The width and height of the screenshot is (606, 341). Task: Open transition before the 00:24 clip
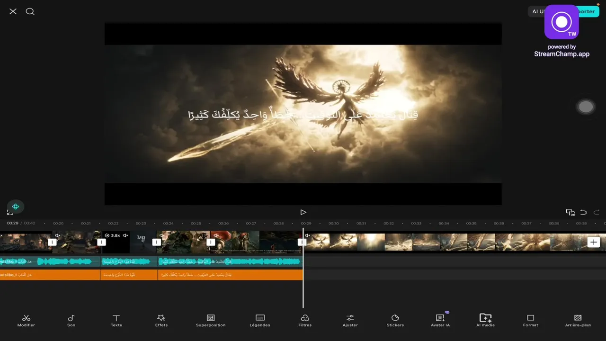tap(156, 242)
